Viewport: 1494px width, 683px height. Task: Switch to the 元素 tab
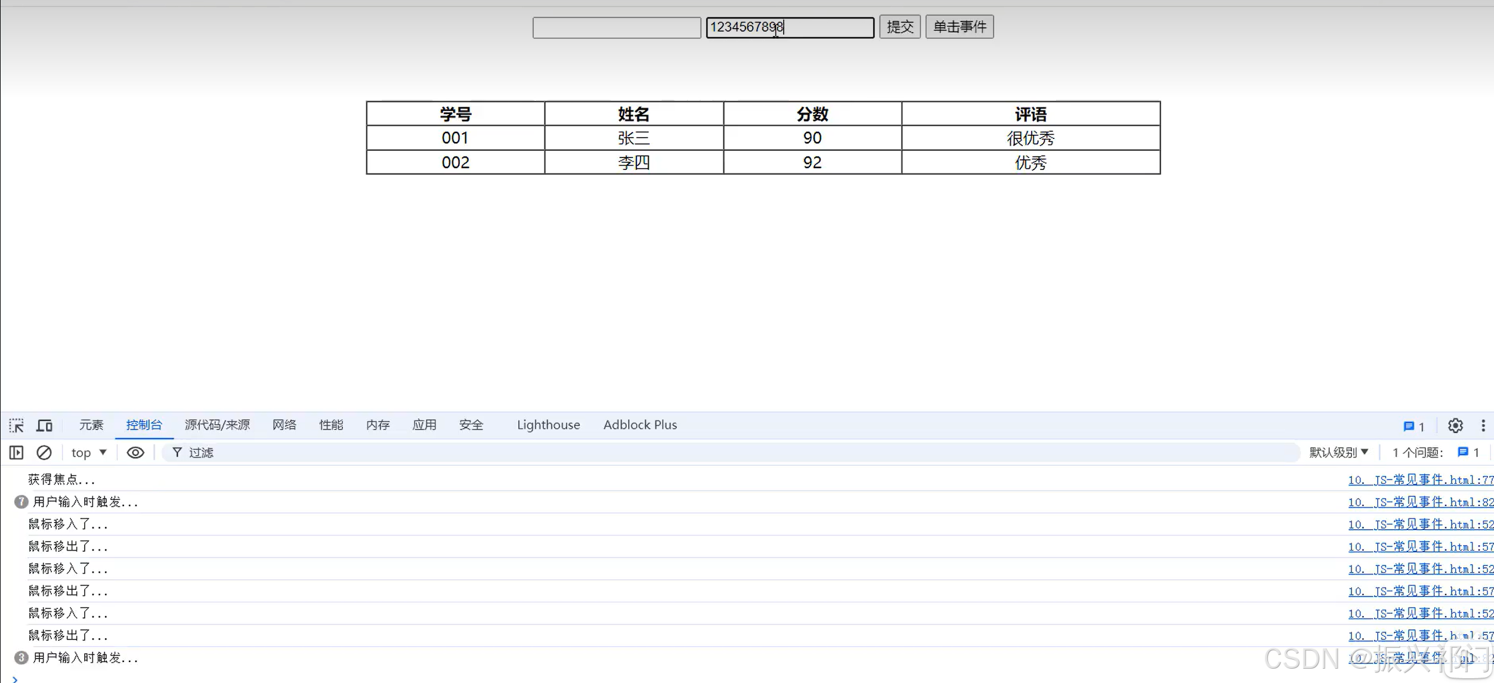click(91, 425)
